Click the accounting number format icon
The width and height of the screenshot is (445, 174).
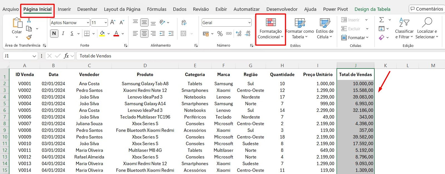(x=206, y=34)
